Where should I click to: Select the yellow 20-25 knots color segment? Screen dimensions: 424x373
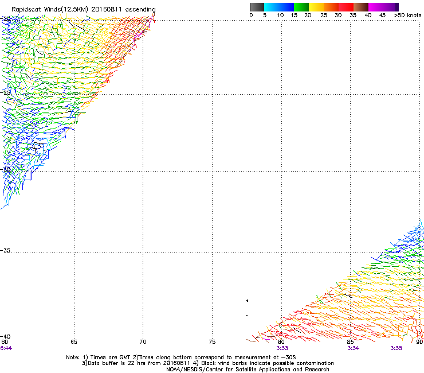pos(316,7)
